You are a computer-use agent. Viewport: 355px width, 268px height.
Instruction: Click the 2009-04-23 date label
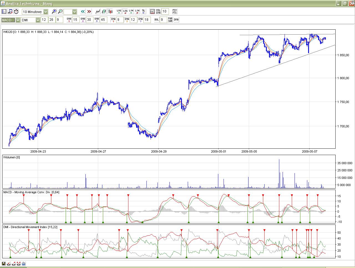[38, 151]
